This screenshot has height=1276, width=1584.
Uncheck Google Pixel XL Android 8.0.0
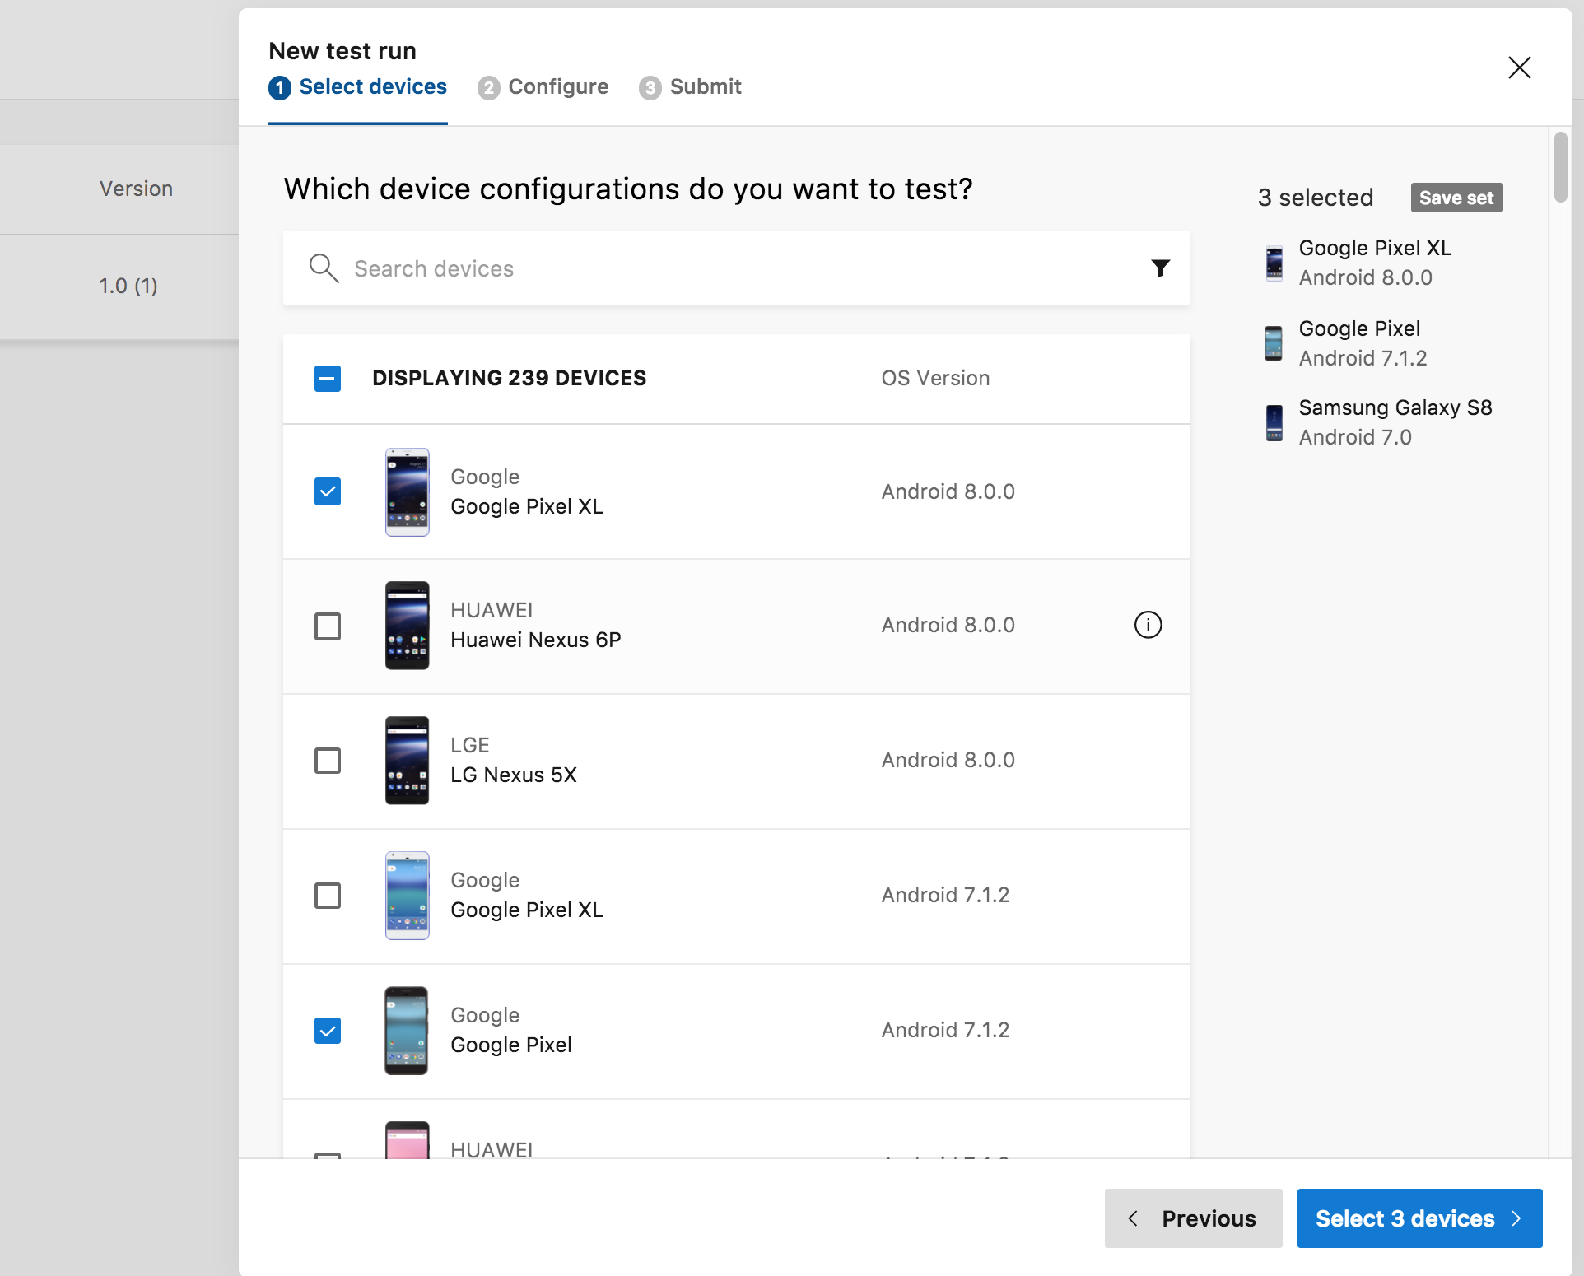click(328, 491)
